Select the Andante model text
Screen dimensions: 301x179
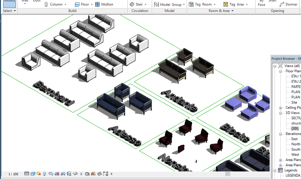(x=179, y=101)
